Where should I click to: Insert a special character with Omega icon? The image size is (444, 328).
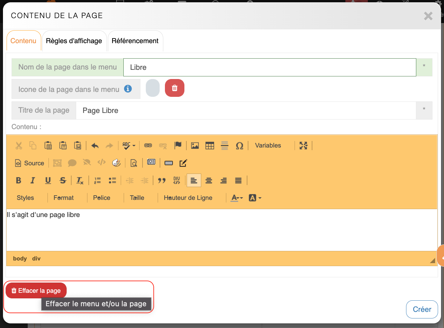239,146
